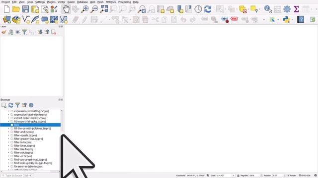The width and height of the screenshot is (318, 178).
Task: Activate the Zoom In magnifier tool
Action: tap(85, 9)
